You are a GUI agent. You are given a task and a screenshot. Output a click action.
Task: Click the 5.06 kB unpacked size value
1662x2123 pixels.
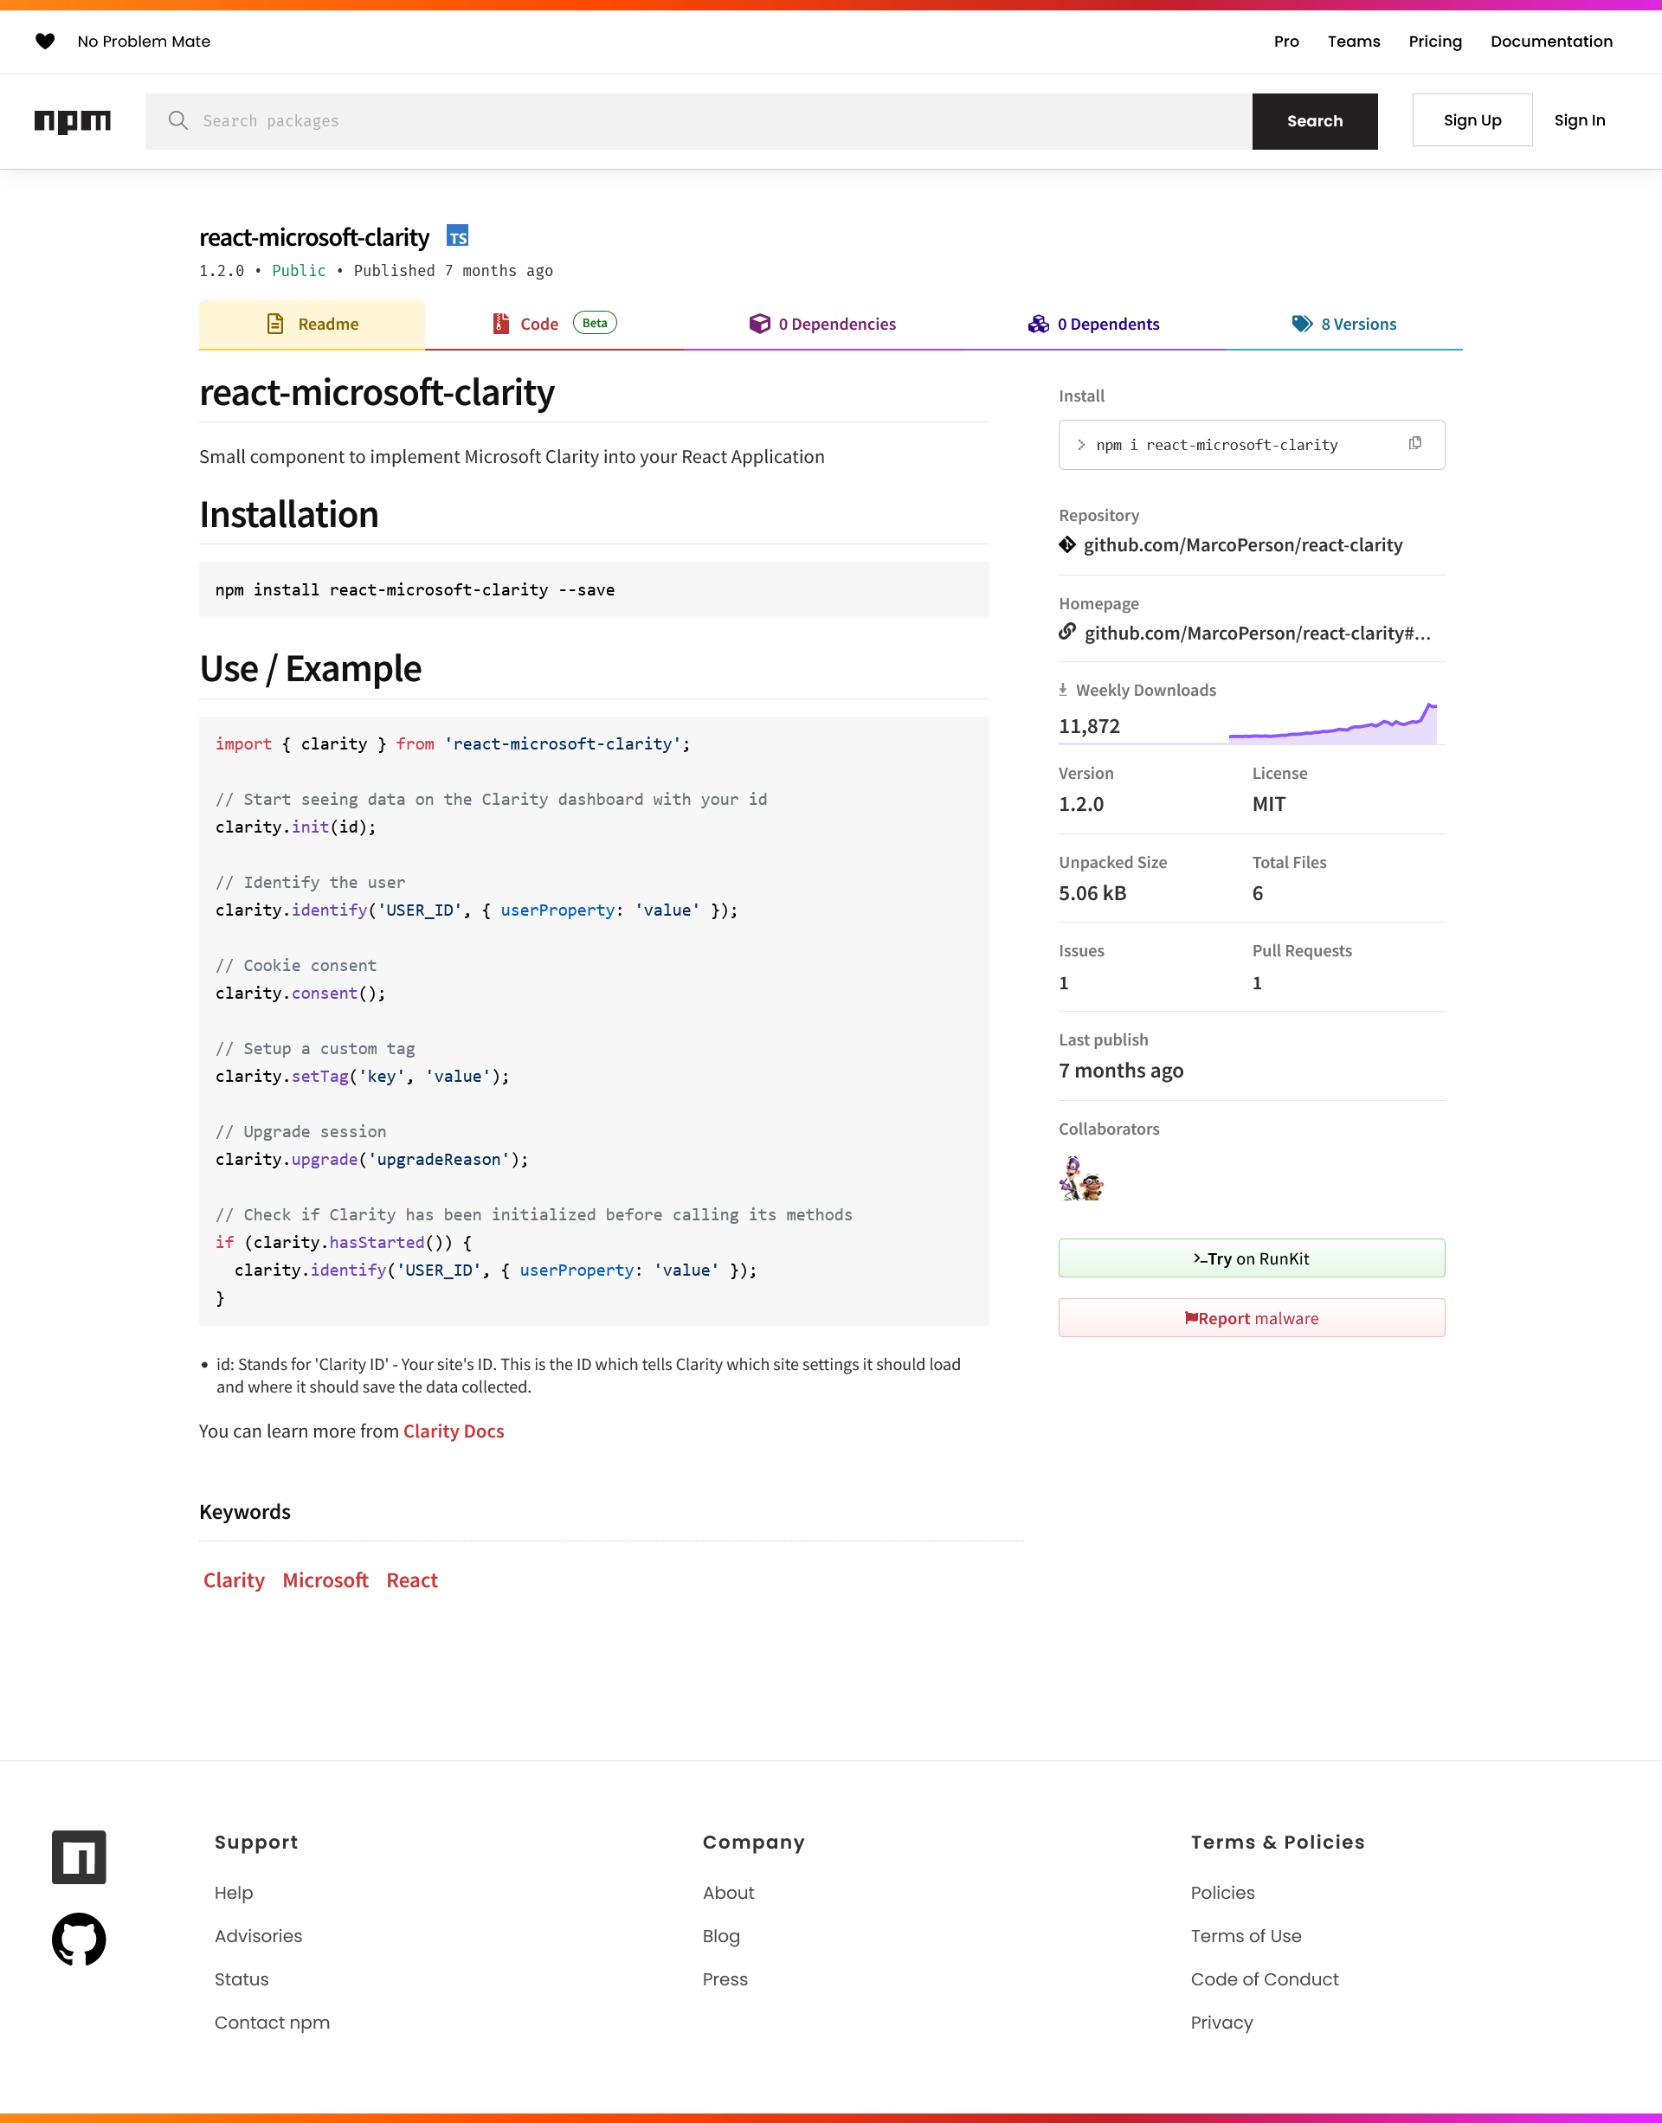(x=1092, y=893)
